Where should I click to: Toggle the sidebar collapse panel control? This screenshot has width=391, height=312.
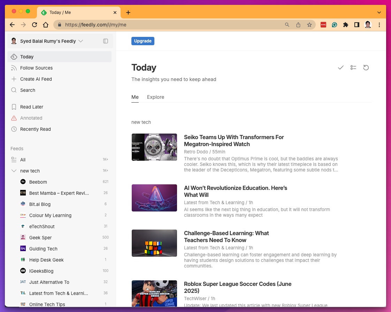click(x=106, y=41)
